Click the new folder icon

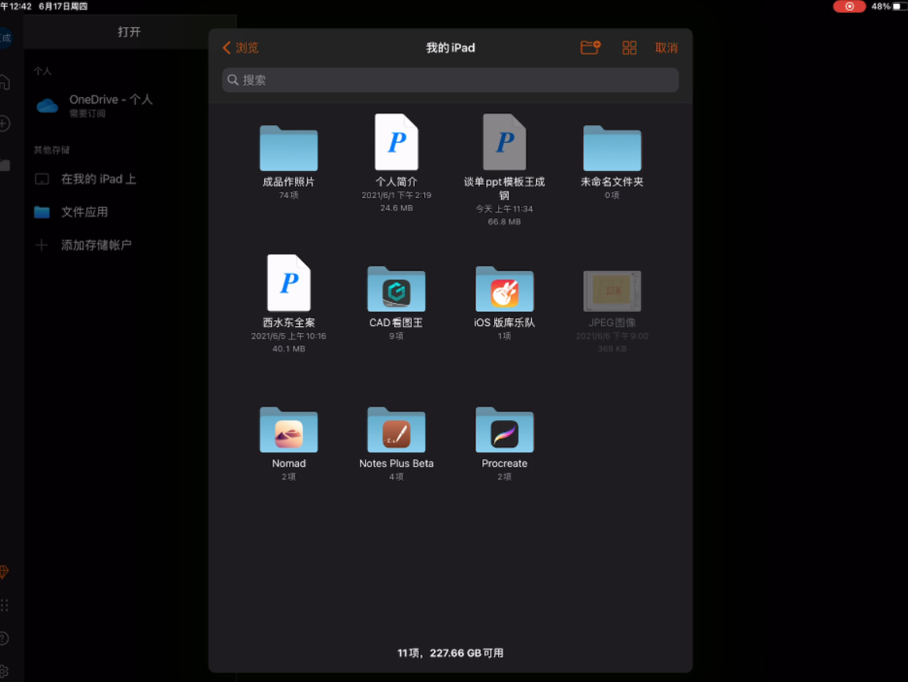coord(590,48)
